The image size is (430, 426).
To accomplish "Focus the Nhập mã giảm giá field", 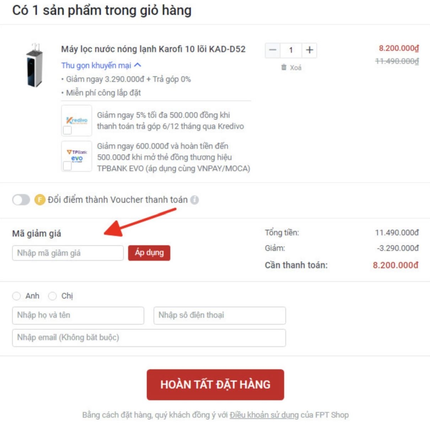I will pos(68,253).
